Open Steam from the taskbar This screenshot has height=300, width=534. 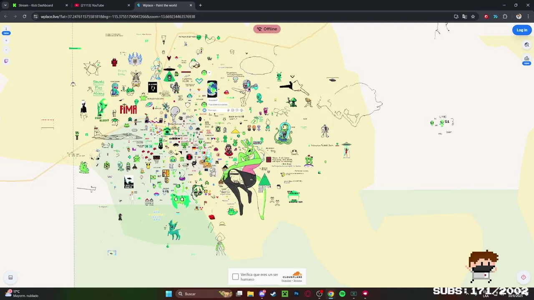[273, 294]
